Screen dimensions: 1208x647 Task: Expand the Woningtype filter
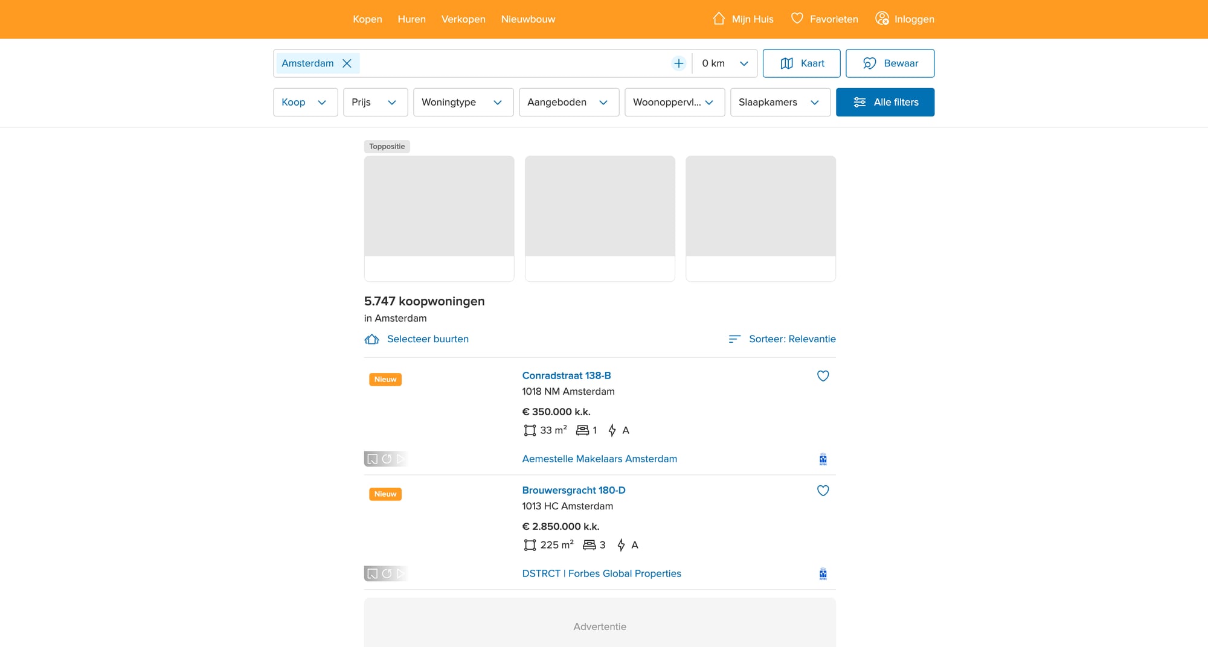click(463, 102)
